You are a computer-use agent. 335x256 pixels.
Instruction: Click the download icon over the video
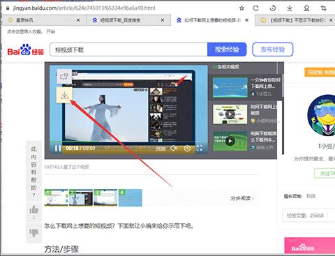(64, 95)
